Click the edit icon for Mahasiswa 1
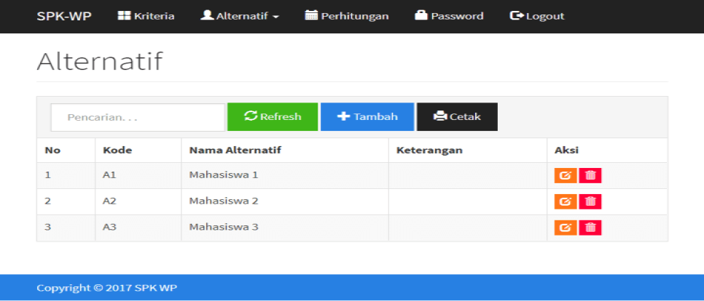Image resolution: width=704 pixels, height=301 pixels. click(565, 175)
